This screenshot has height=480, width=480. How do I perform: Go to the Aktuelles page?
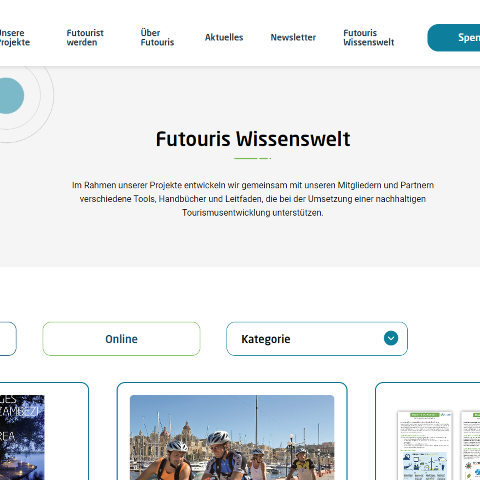click(224, 38)
